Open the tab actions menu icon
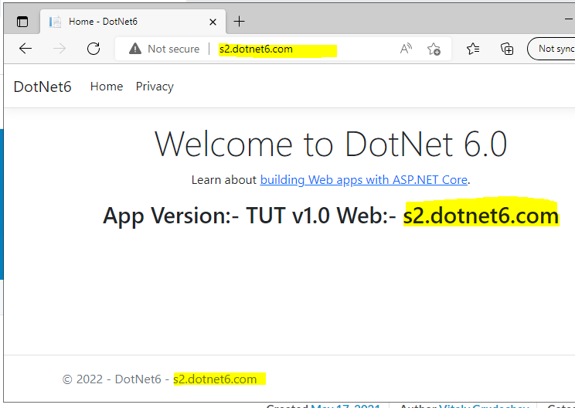Viewport: 575px width, 408px height. [22, 22]
